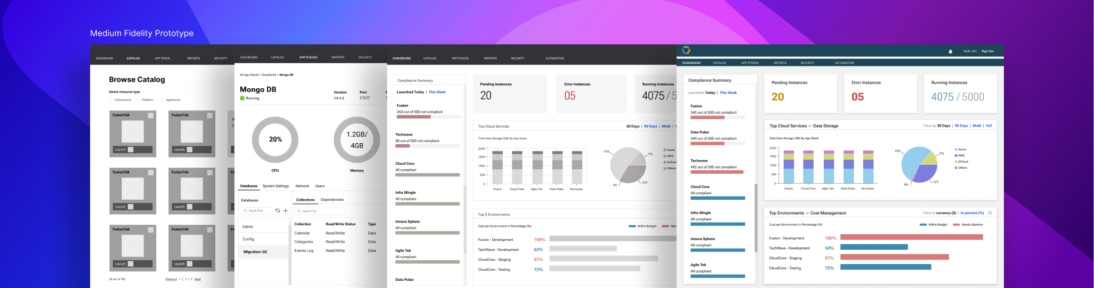Switch to the Dependencies tab
The width and height of the screenshot is (1094, 288).
point(332,199)
